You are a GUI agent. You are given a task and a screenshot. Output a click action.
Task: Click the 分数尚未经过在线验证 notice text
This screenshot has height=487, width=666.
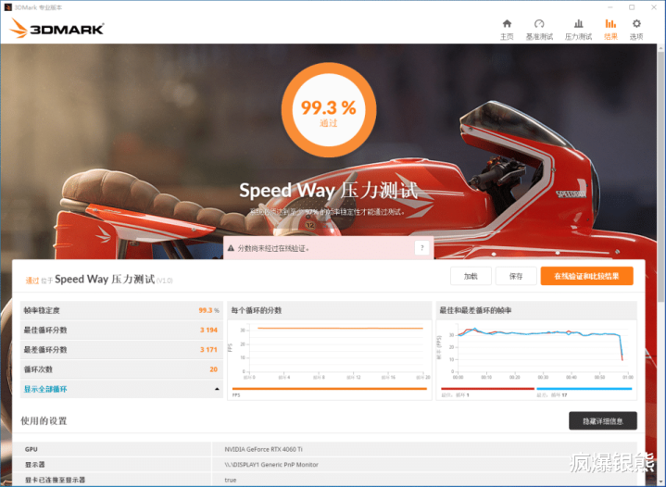273,248
